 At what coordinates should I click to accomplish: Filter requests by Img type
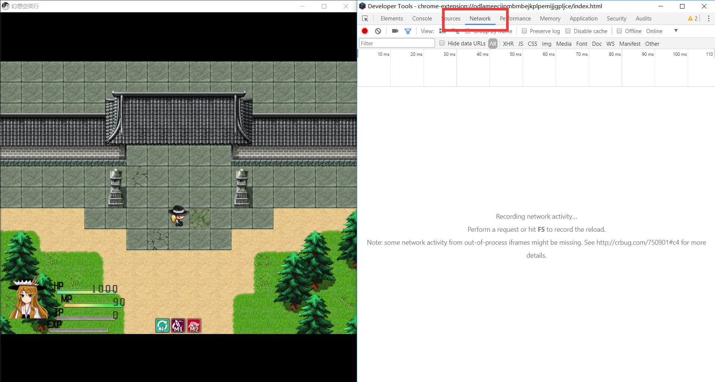click(546, 44)
